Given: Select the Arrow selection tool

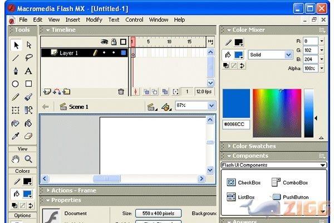Looking at the screenshot, I should pyautogui.click(x=16, y=45).
